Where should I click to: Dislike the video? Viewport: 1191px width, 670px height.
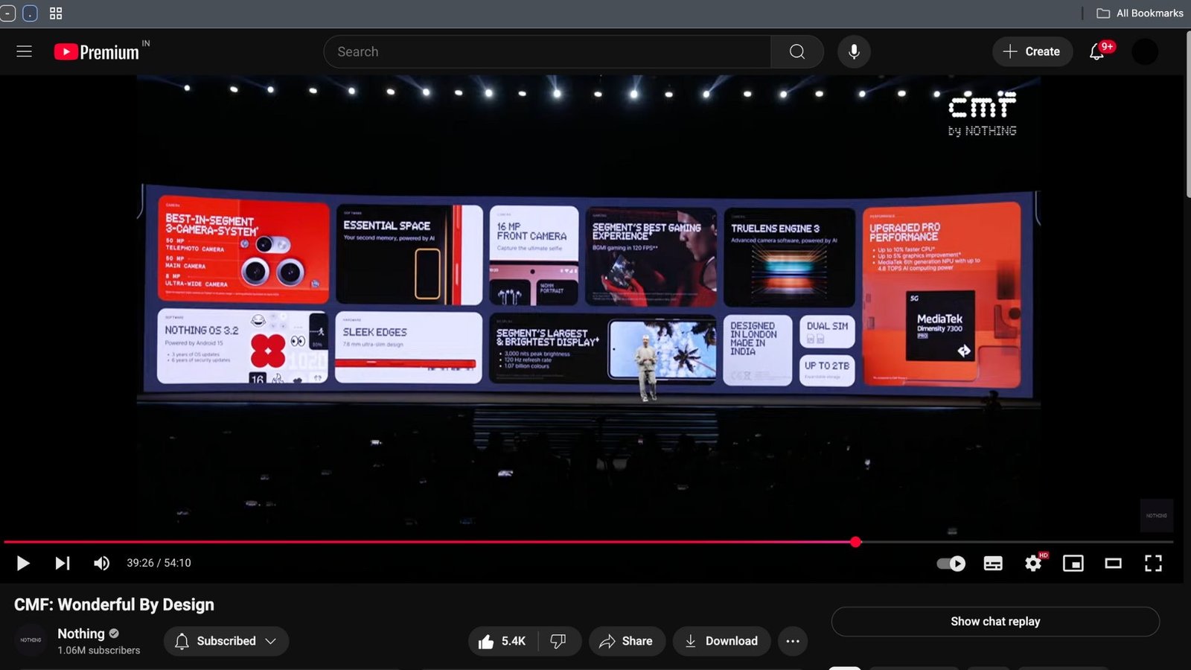(x=558, y=641)
